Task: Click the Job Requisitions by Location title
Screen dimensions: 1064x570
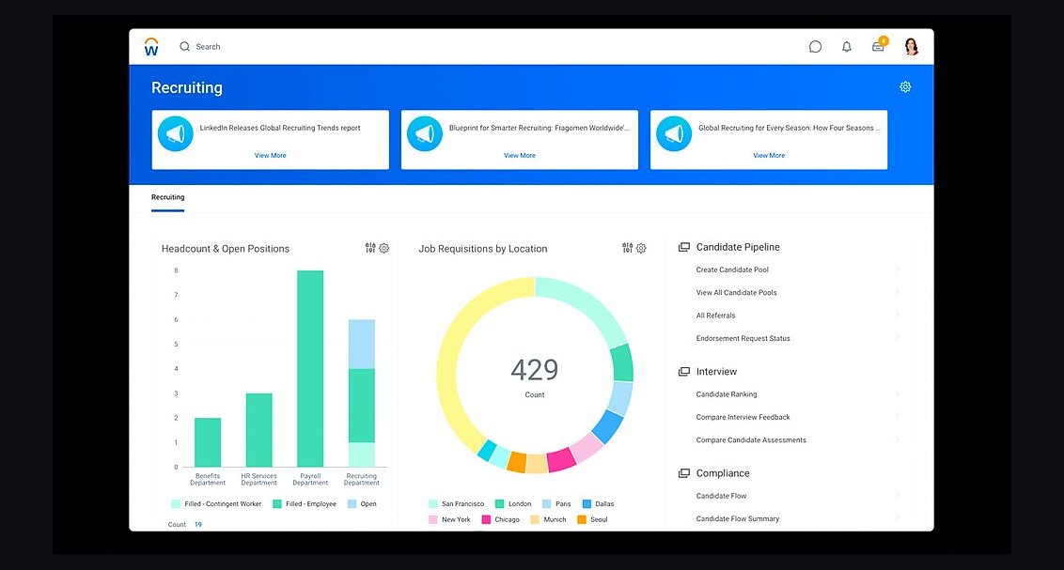Action: [483, 249]
